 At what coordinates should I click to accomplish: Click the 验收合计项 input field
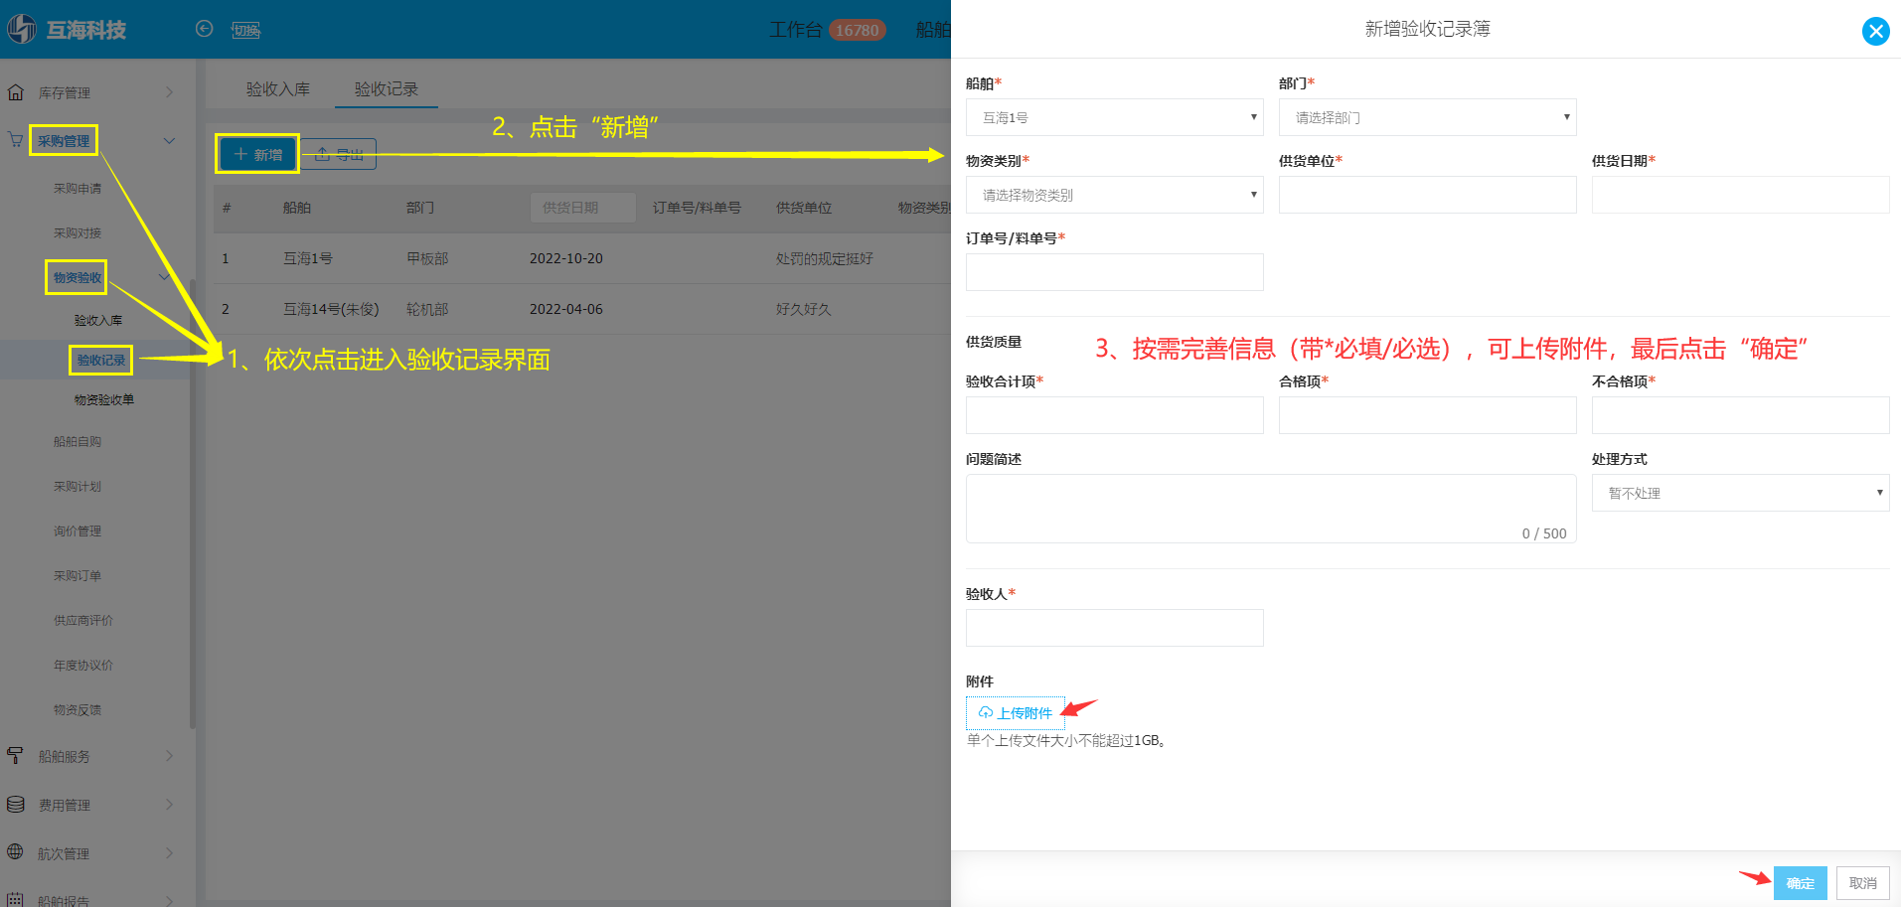(x=1114, y=415)
